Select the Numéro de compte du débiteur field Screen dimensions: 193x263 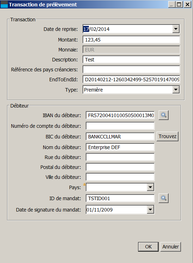click(120, 126)
